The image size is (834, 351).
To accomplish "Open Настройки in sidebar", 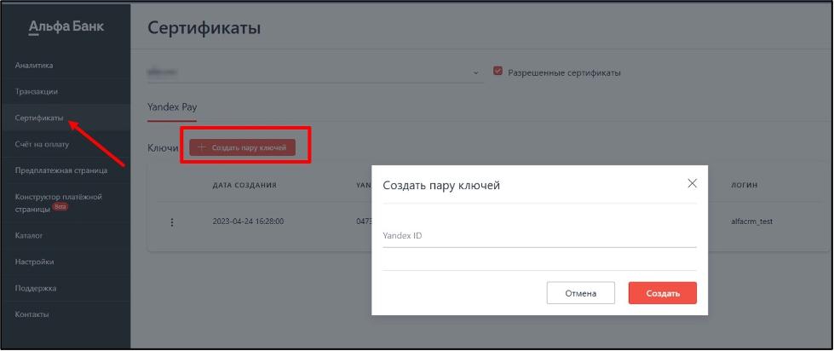I will (35, 262).
